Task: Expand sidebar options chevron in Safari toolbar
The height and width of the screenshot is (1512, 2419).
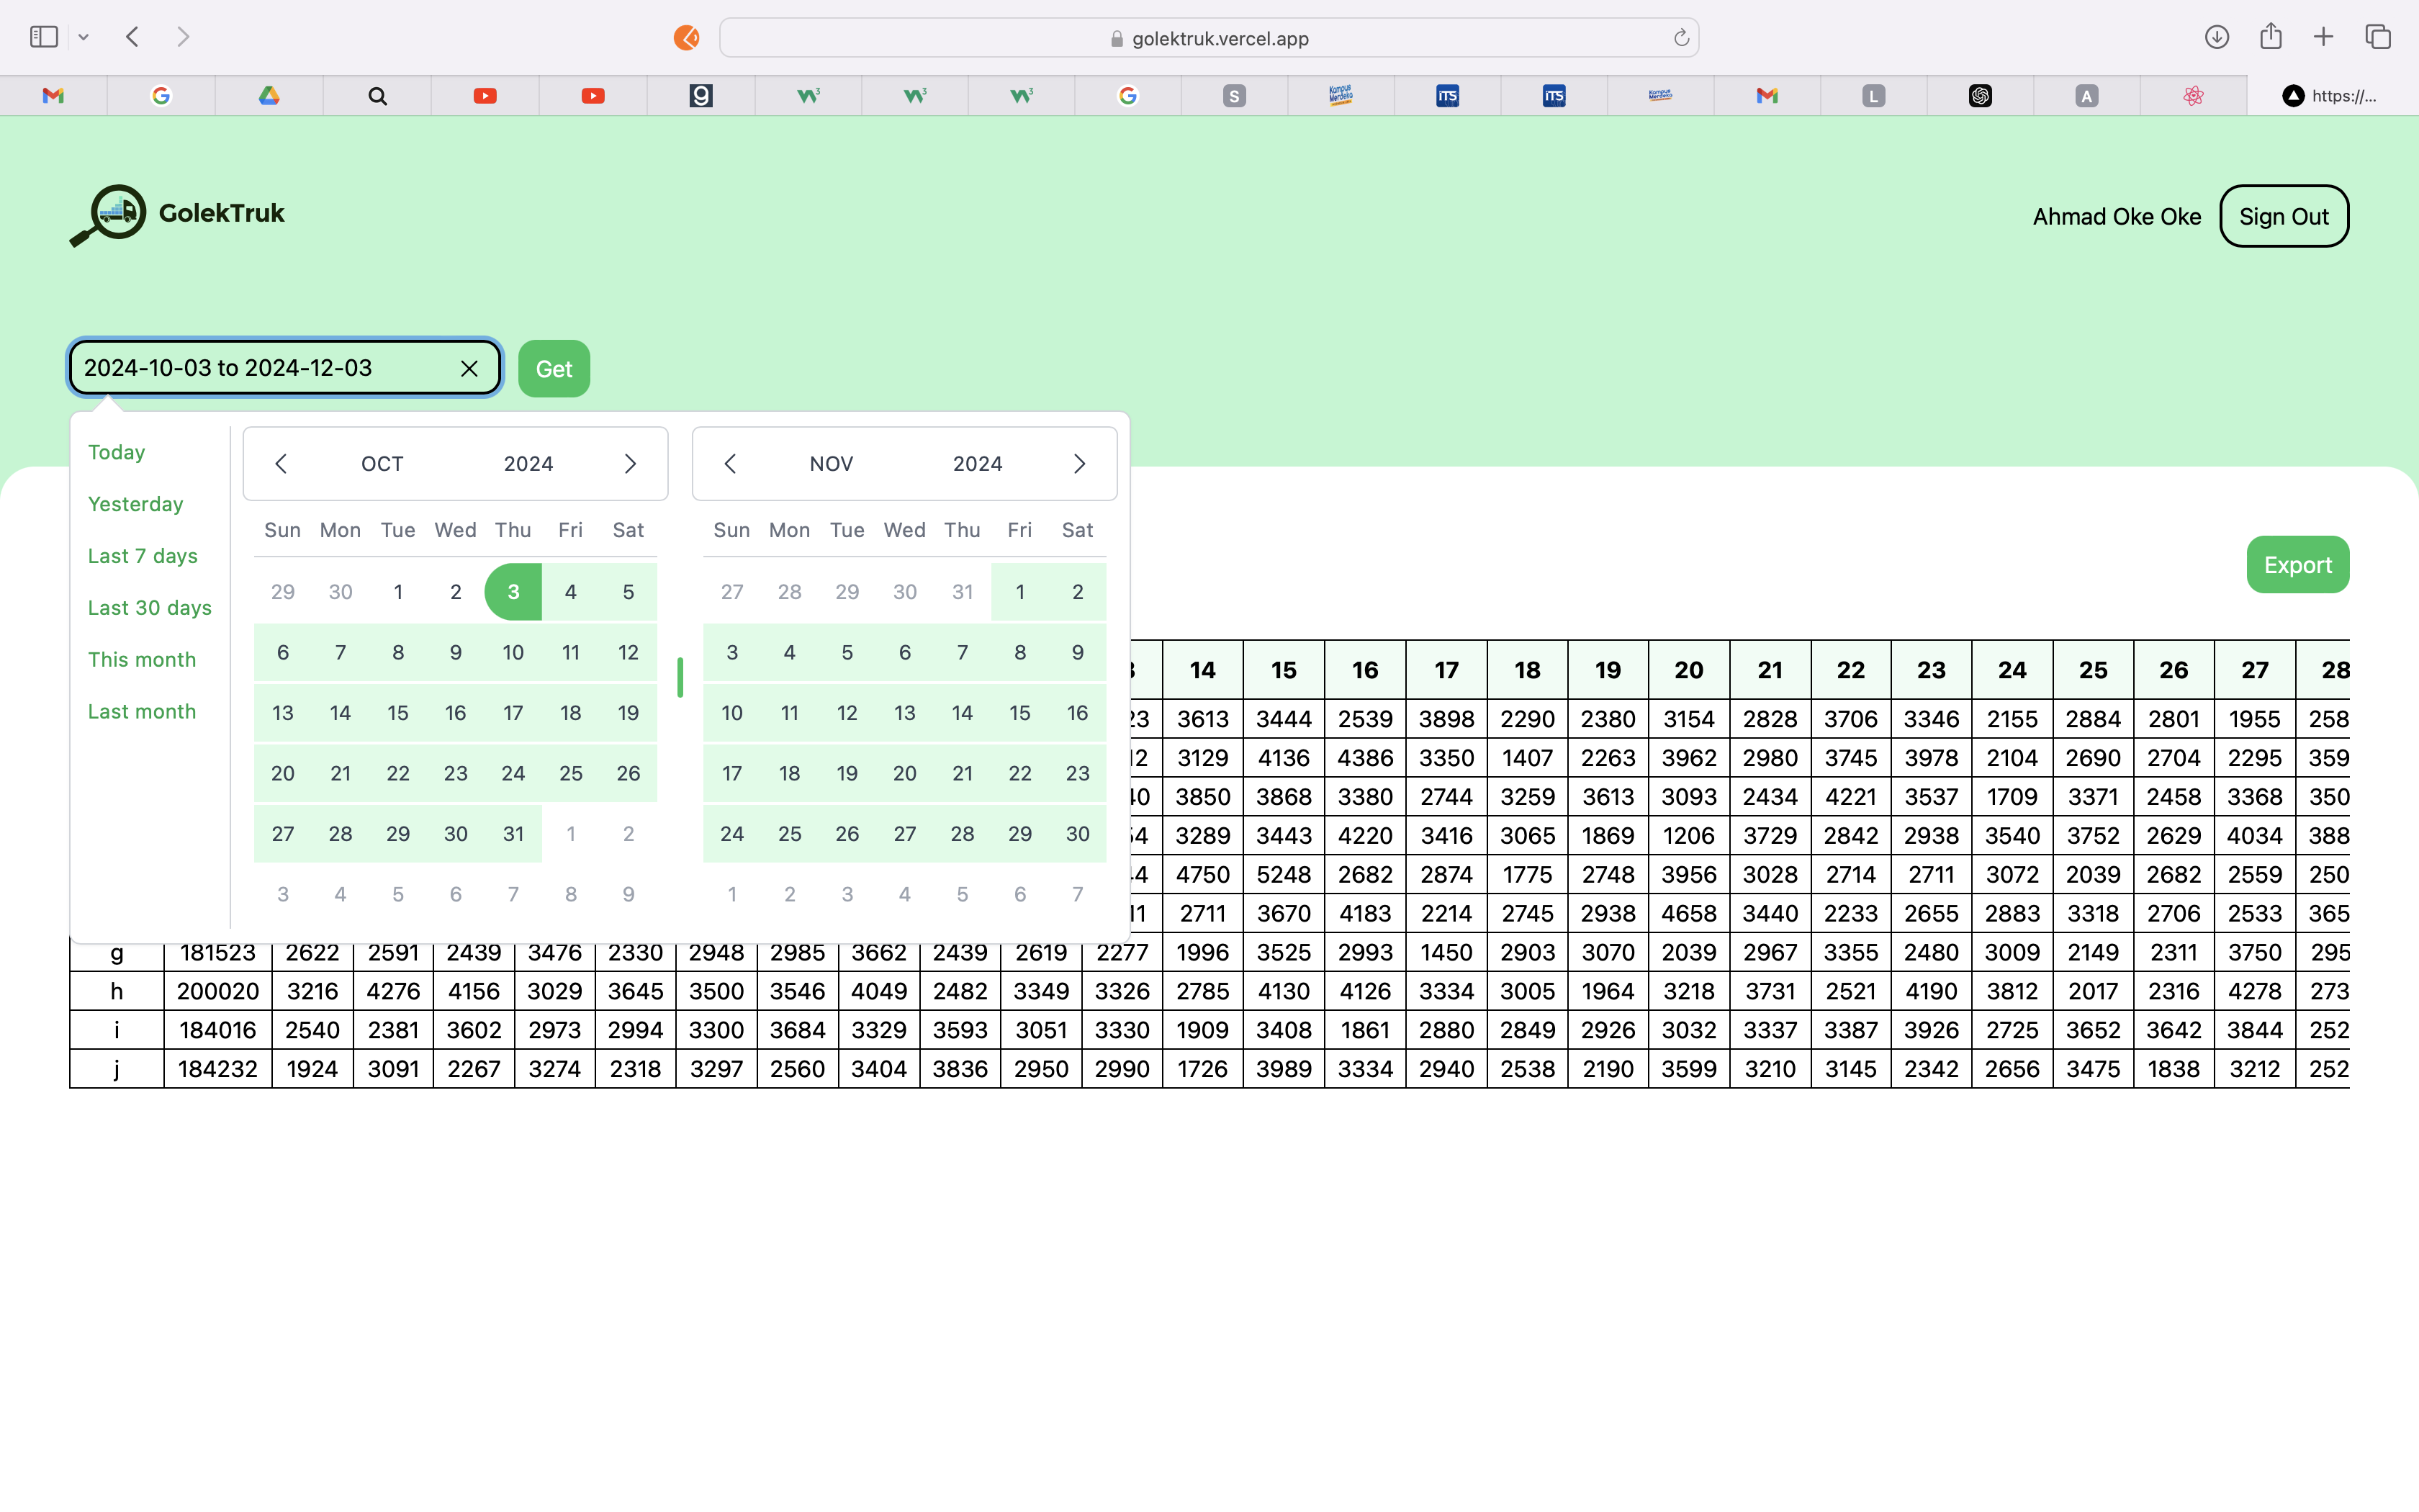Action: (x=84, y=37)
